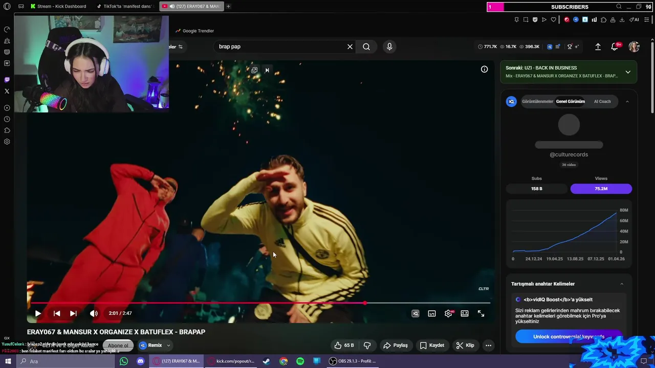The height and width of the screenshot is (368, 655).
Task: Skip to the next video
Action: click(x=73, y=313)
